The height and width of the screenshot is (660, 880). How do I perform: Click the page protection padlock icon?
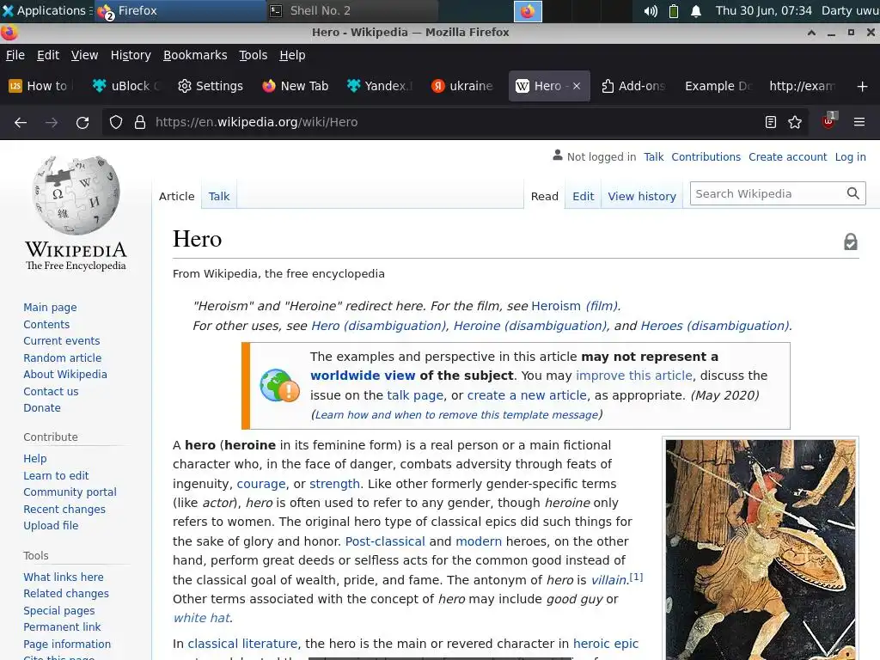click(x=851, y=241)
